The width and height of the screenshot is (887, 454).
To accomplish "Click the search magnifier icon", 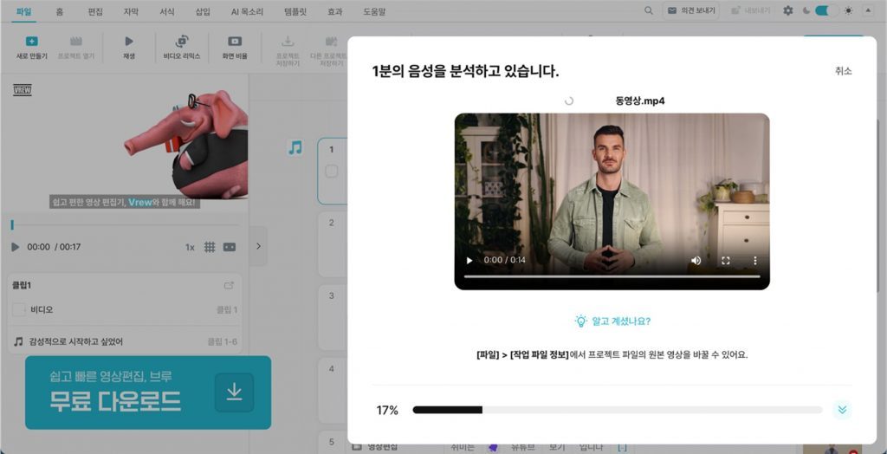I will click(648, 10).
